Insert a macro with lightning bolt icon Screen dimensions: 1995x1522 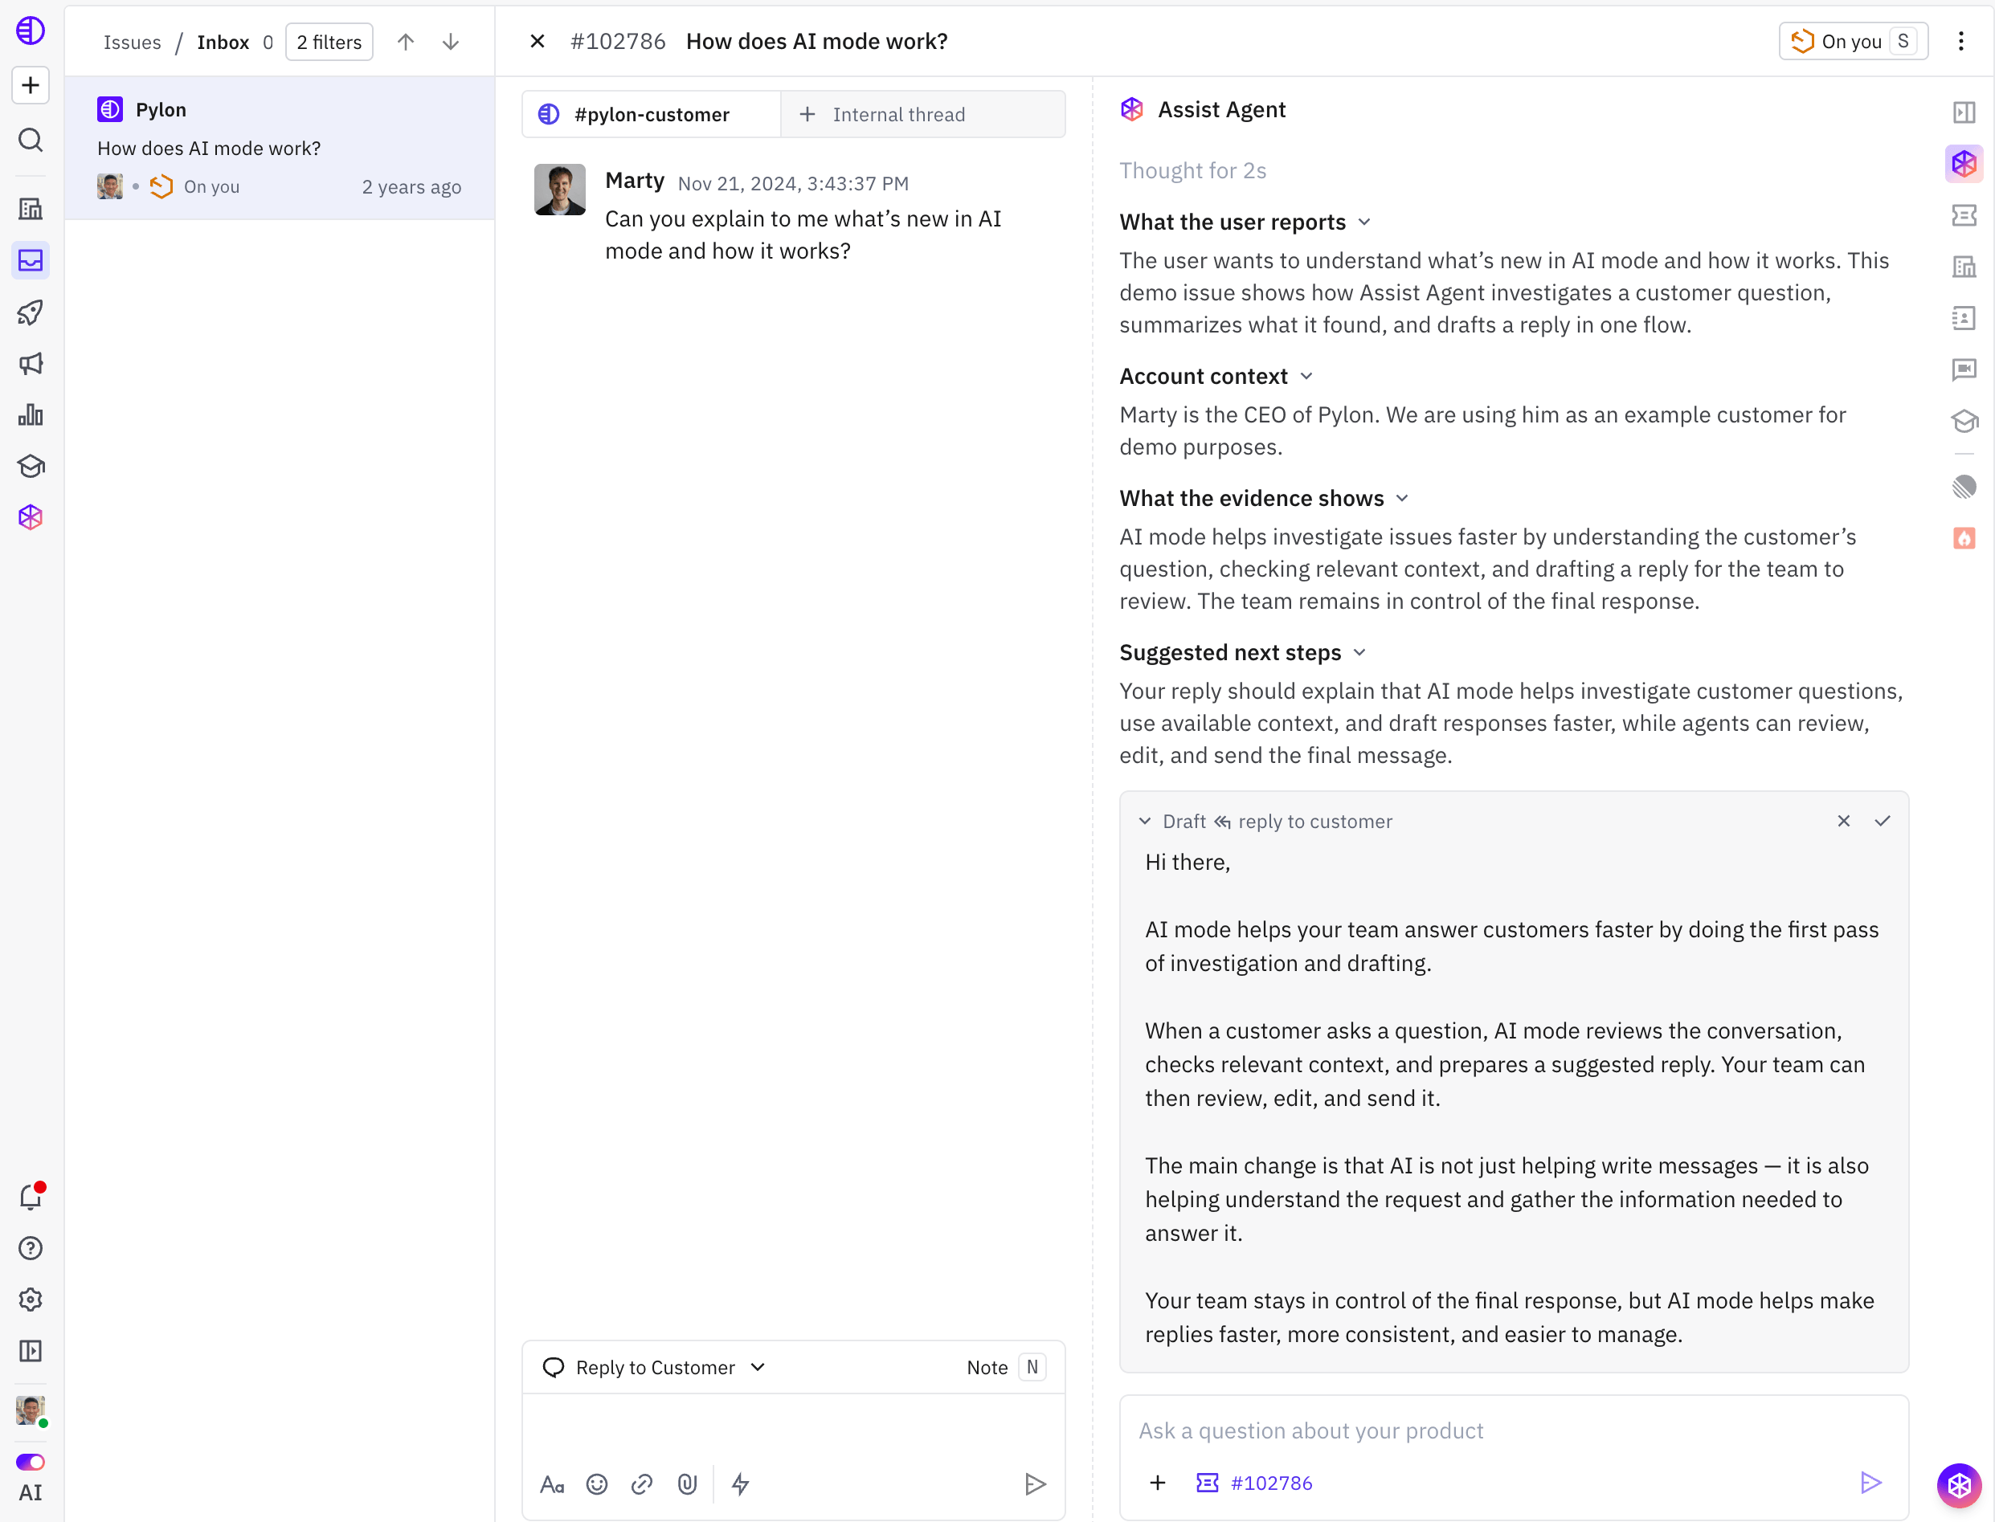741,1484
